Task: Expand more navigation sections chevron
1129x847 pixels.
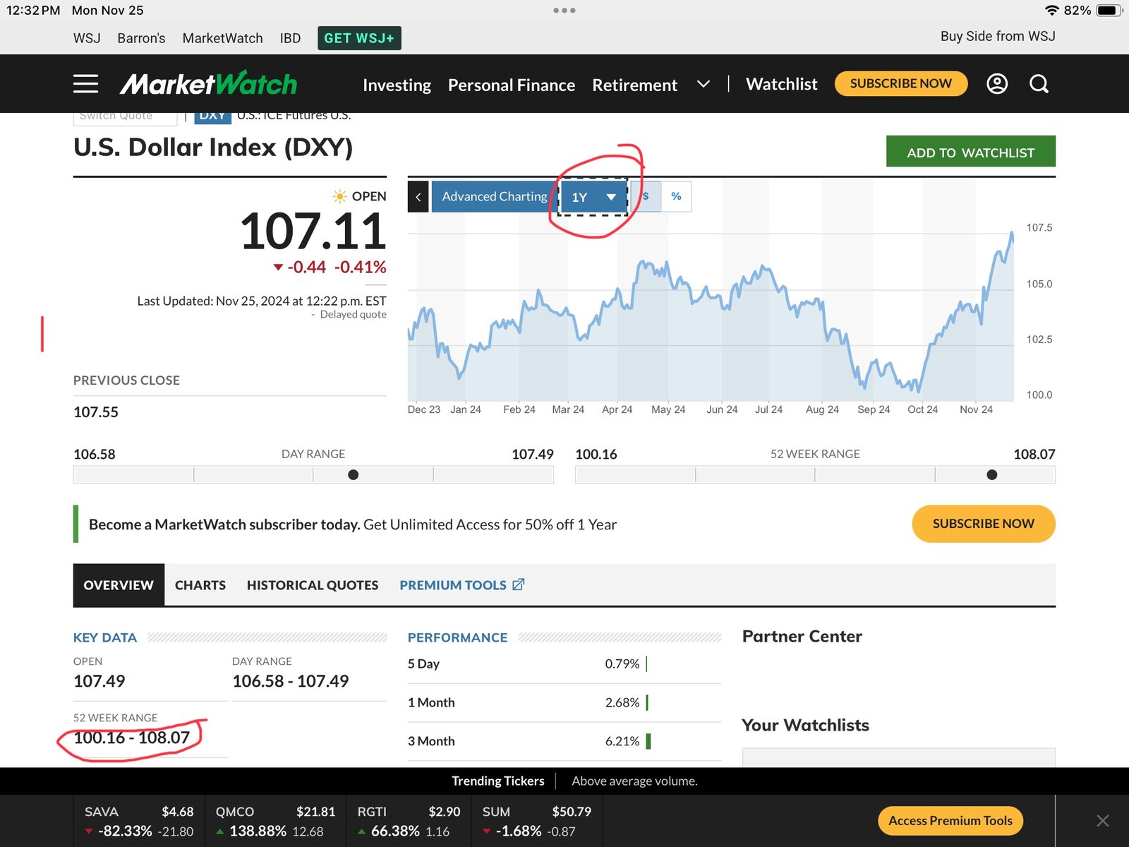Action: [x=703, y=84]
